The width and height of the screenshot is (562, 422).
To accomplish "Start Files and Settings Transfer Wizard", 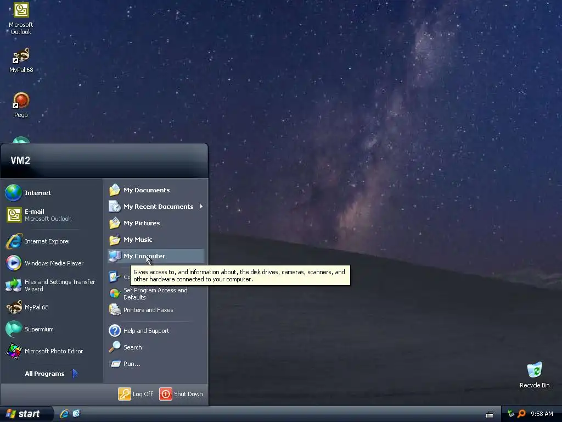I will point(52,285).
